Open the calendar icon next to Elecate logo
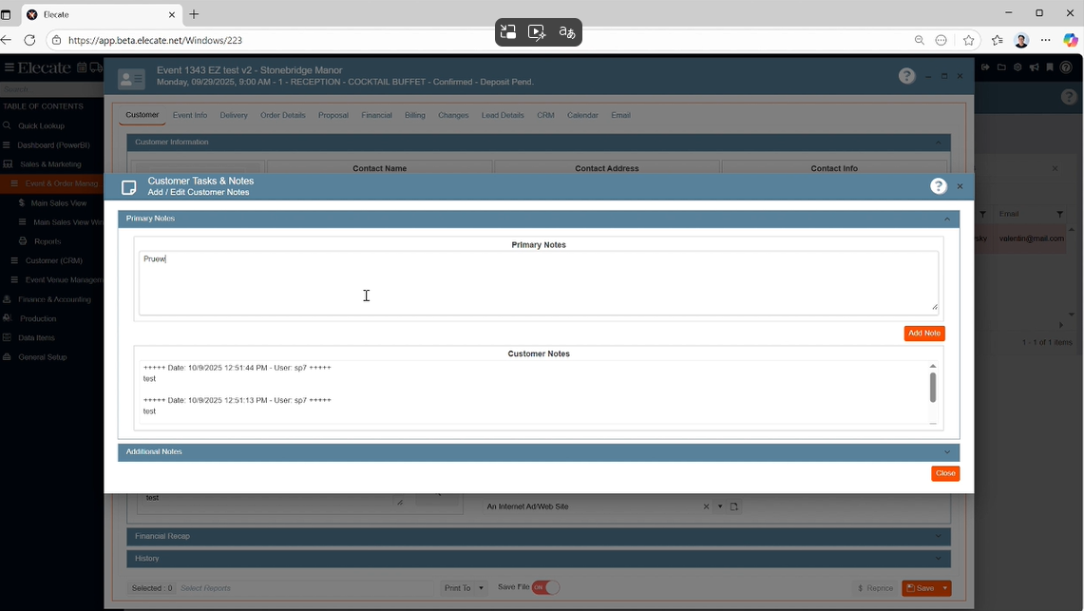Viewport: 1084px width, 611px height. [x=83, y=67]
